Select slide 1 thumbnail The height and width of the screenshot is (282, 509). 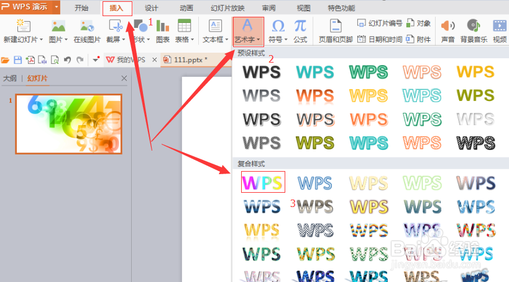point(68,124)
